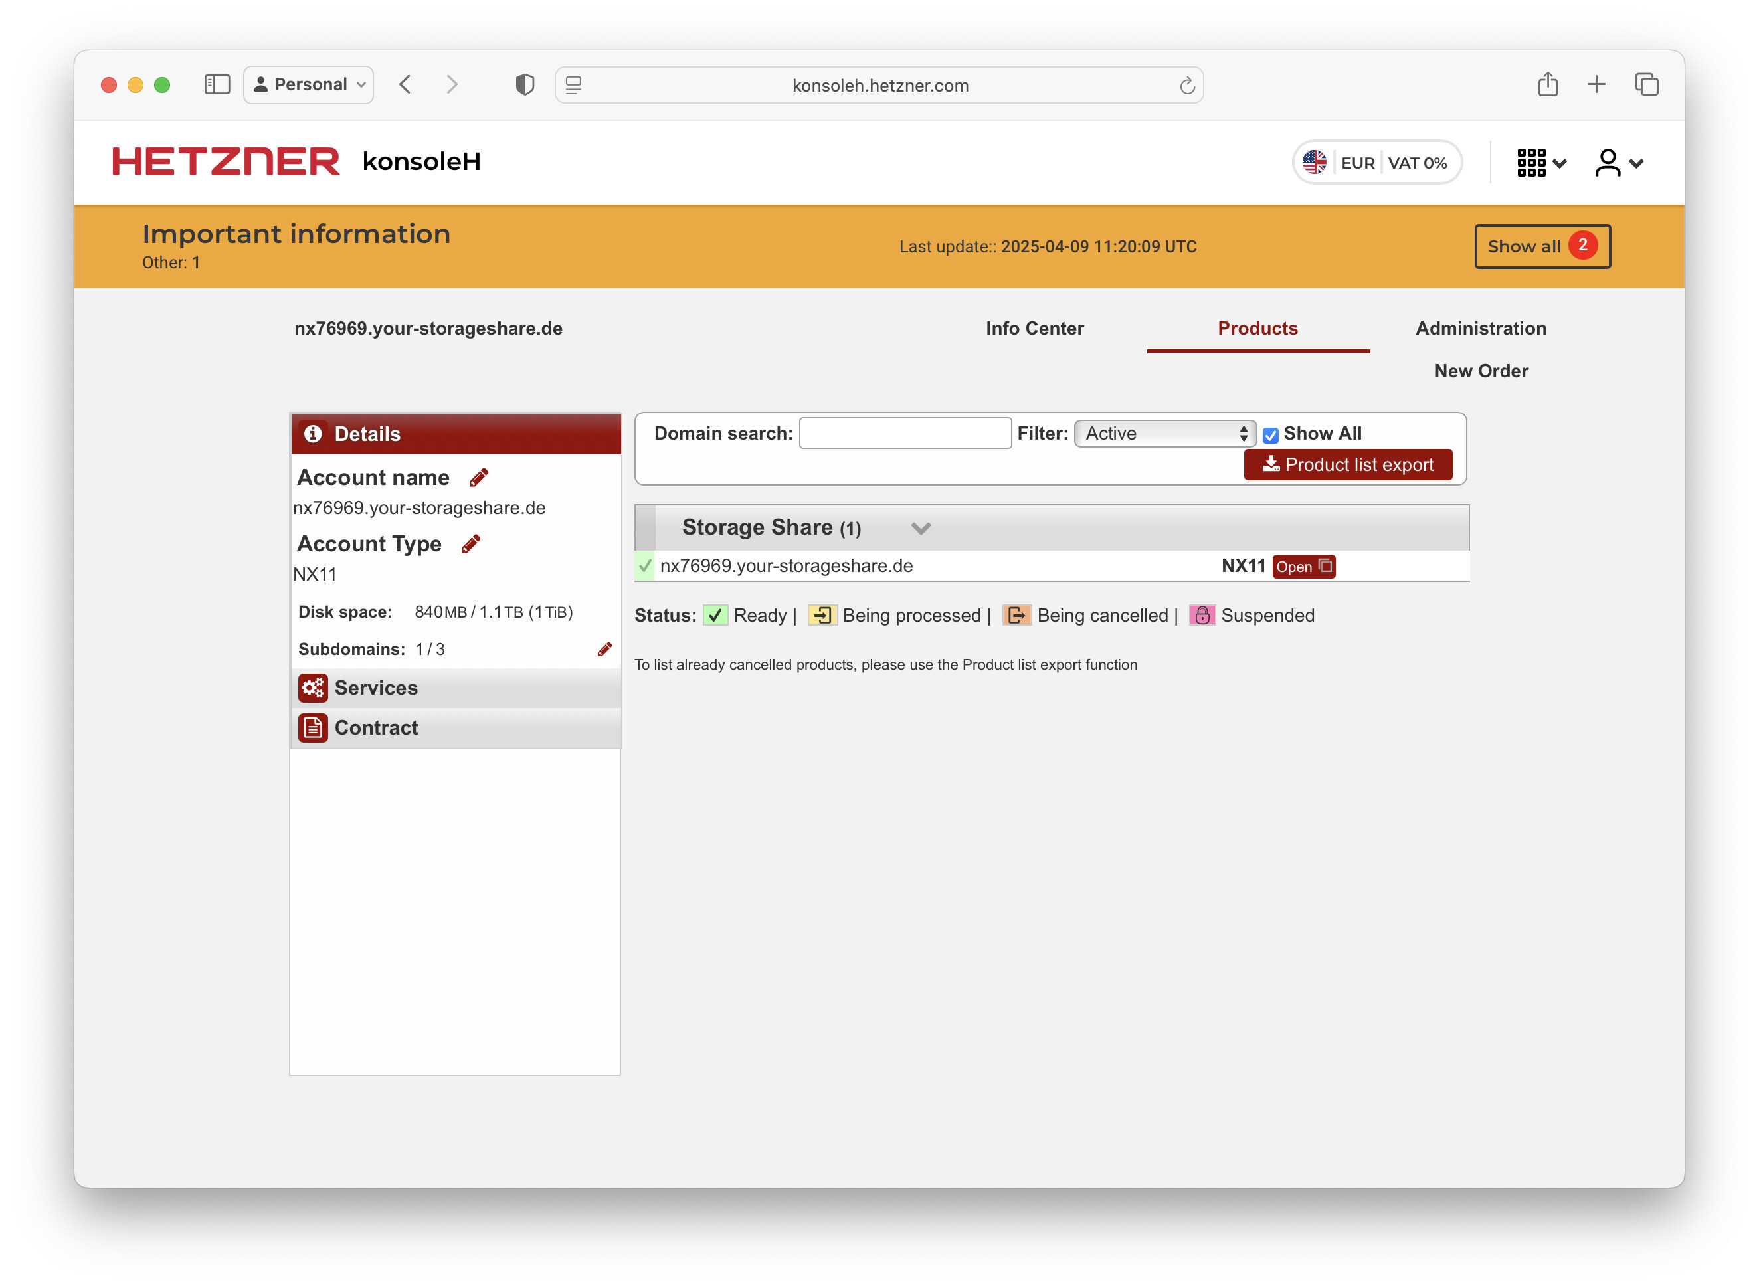Image resolution: width=1759 pixels, height=1286 pixels.
Task: Click the Details info icon
Action: (313, 434)
